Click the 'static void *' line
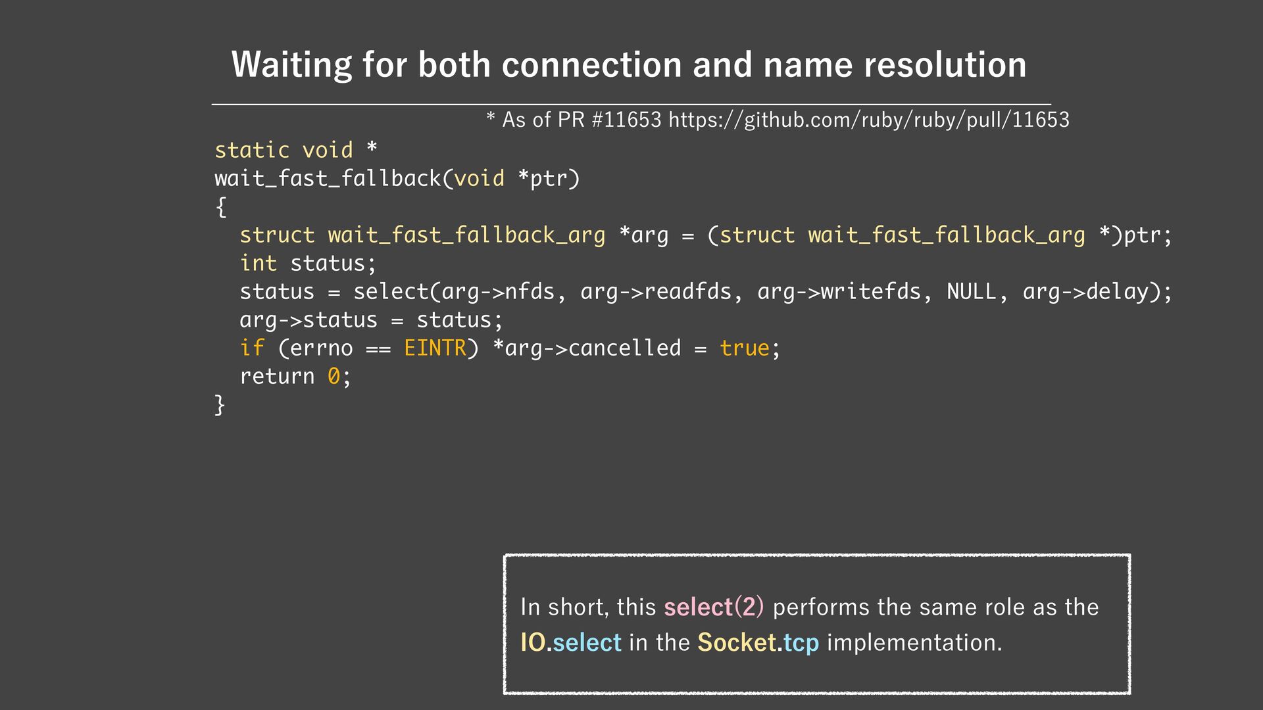 point(296,151)
